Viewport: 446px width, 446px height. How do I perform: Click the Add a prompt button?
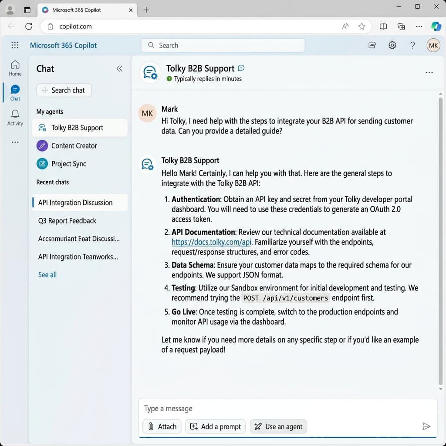(x=215, y=426)
